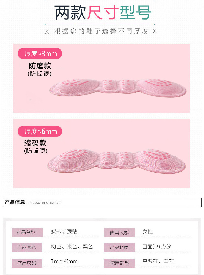Click the 粉色、米色、黑色 color value
The width and height of the screenshot is (204, 275).
pyautogui.click(x=72, y=247)
